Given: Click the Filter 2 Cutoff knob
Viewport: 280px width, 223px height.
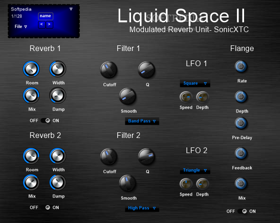Looking at the screenshot, I should [x=109, y=157].
